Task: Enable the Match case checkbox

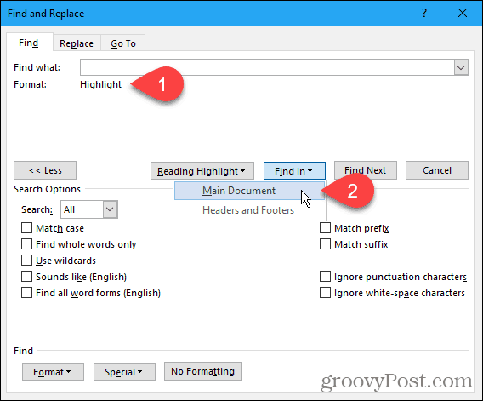Action: coord(27,228)
